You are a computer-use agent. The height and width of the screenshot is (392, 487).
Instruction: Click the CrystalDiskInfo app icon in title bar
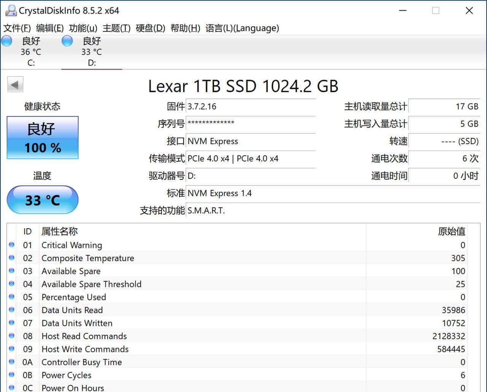point(11,11)
